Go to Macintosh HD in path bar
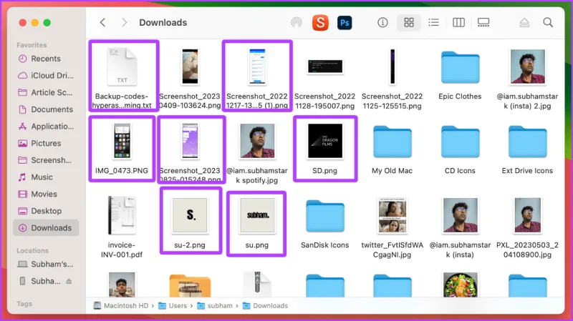 pyautogui.click(x=121, y=306)
